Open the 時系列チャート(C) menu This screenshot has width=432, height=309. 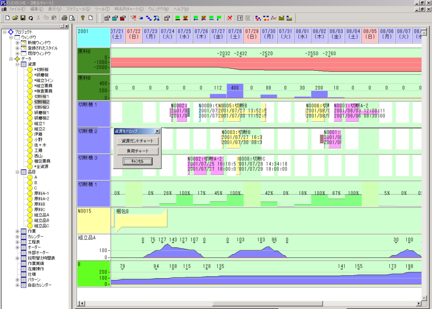click(129, 9)
